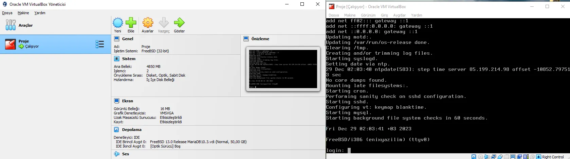Screen dimensions: 570x159
Task: Click recording icon in VM status bar
Action: tap(519, 157)
